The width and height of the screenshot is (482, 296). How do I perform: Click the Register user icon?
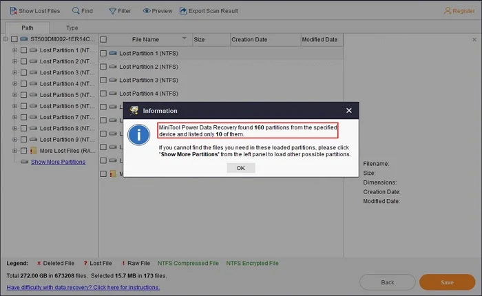(448, 11)
